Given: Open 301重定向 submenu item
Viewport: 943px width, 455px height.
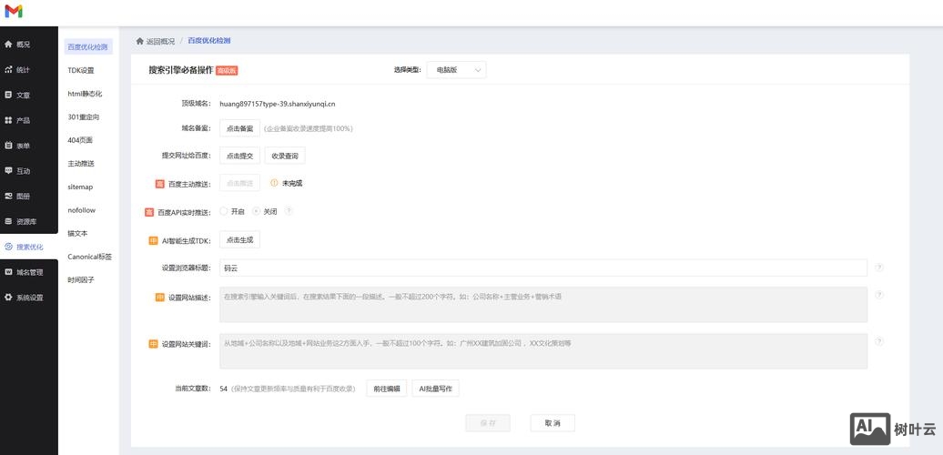Looking at the screenshot, I should pos(83,116).
